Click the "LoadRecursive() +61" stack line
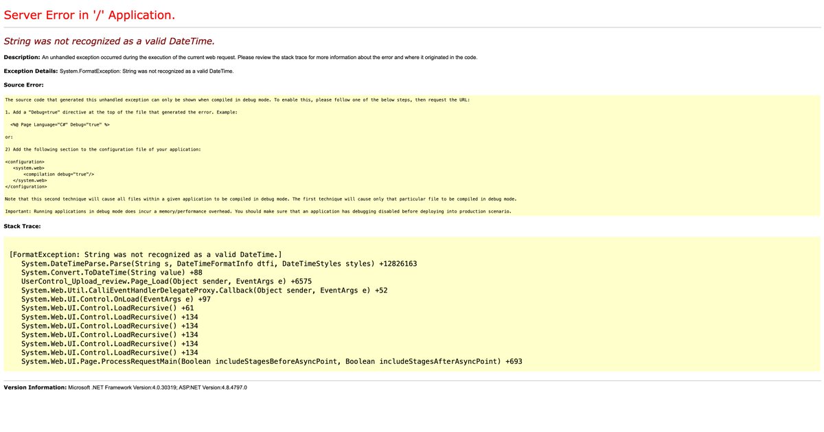The image size is (824, 432). [x=107, y=308]
